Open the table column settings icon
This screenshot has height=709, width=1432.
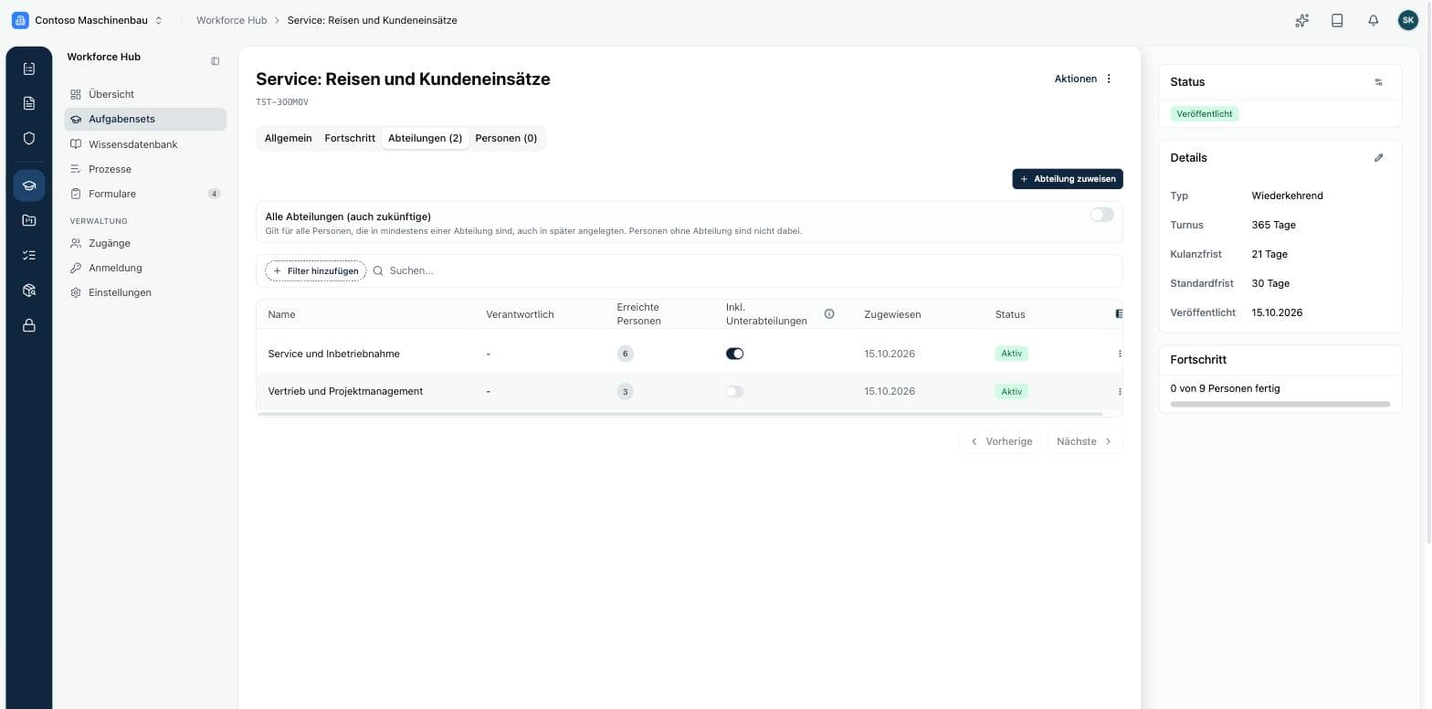click(x=1120, y=313)
